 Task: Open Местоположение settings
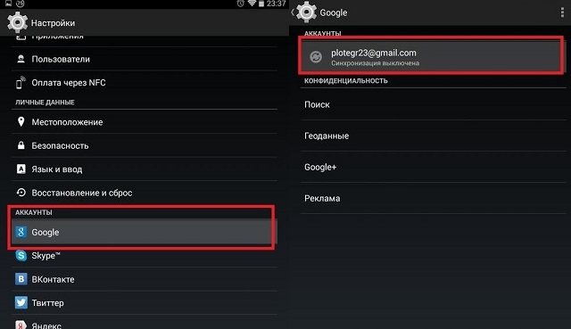tap(145, 121)
